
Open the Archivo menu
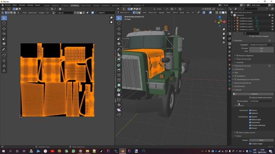(8, 5)
